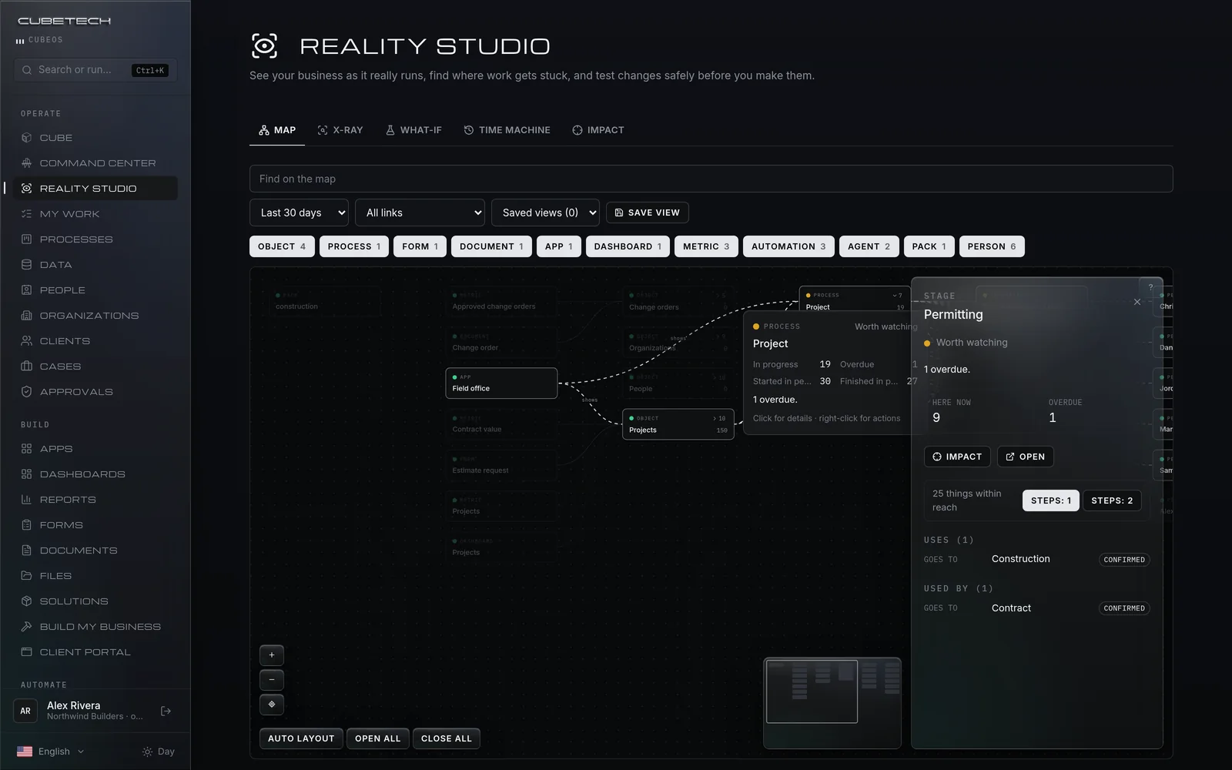This screenshot has width=1232, height=770.
Task: Go to My Work in the sidebar
Action: tap(95, 214)
